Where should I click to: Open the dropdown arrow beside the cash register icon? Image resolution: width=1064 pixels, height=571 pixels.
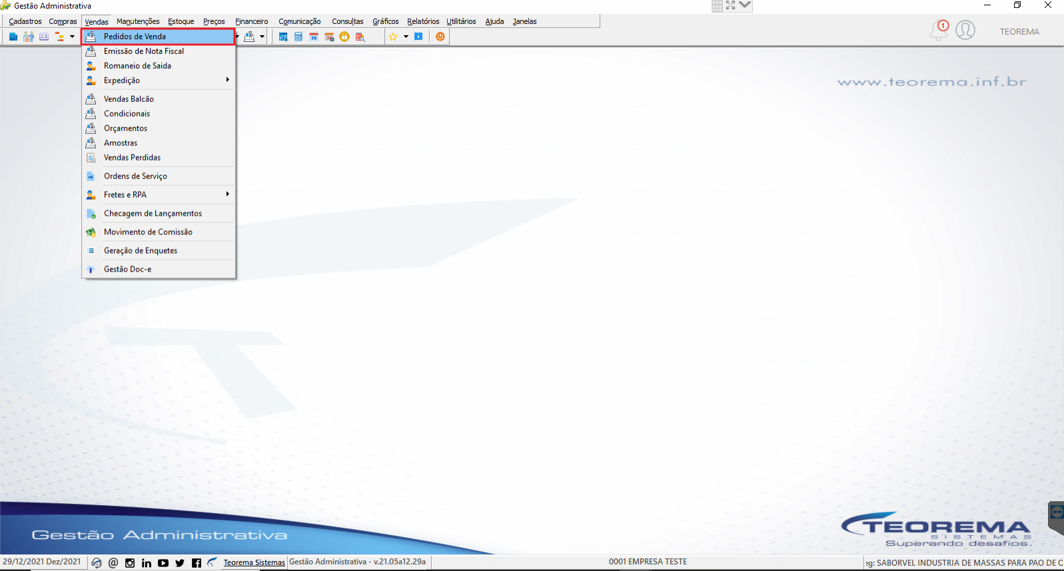tap(262, 37)
